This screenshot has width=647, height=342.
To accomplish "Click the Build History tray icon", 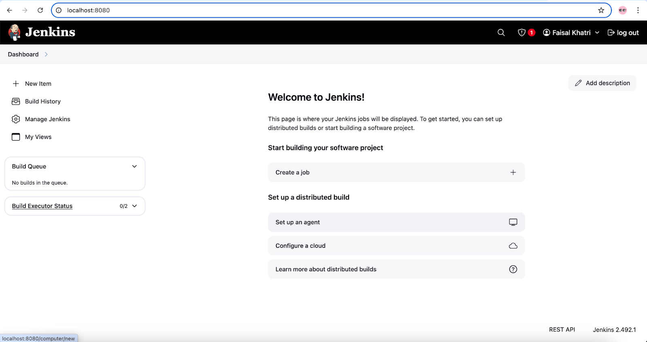I will 16,101.
